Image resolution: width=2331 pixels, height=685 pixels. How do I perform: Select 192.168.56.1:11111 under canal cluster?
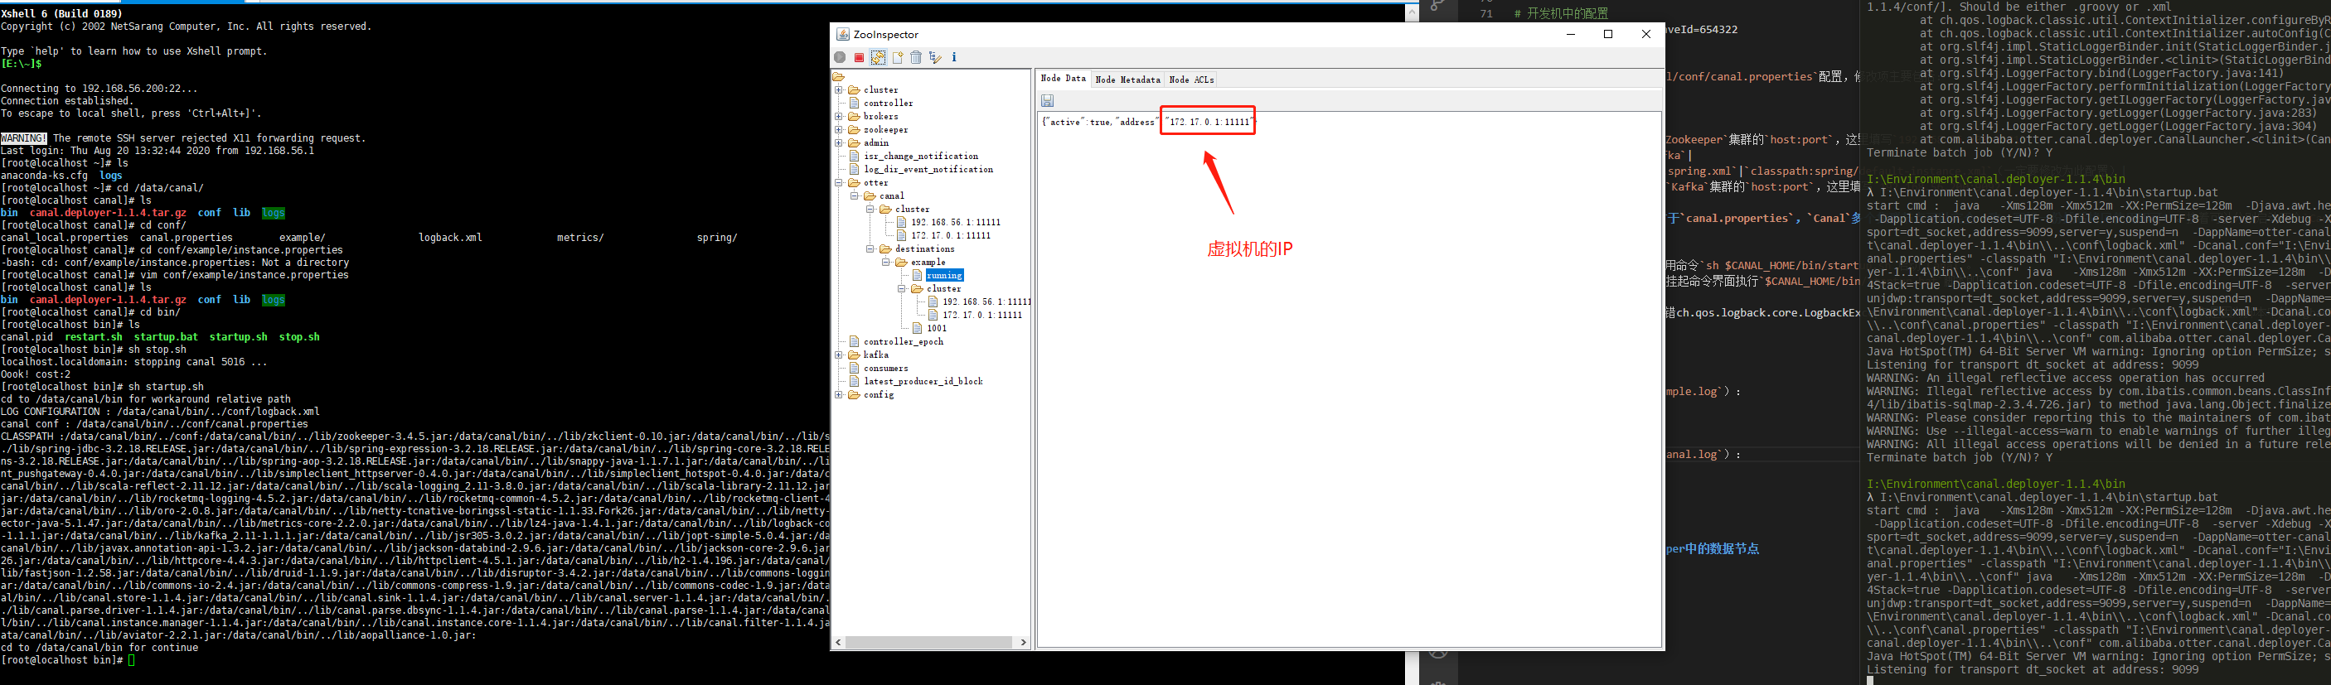point(956,222)
